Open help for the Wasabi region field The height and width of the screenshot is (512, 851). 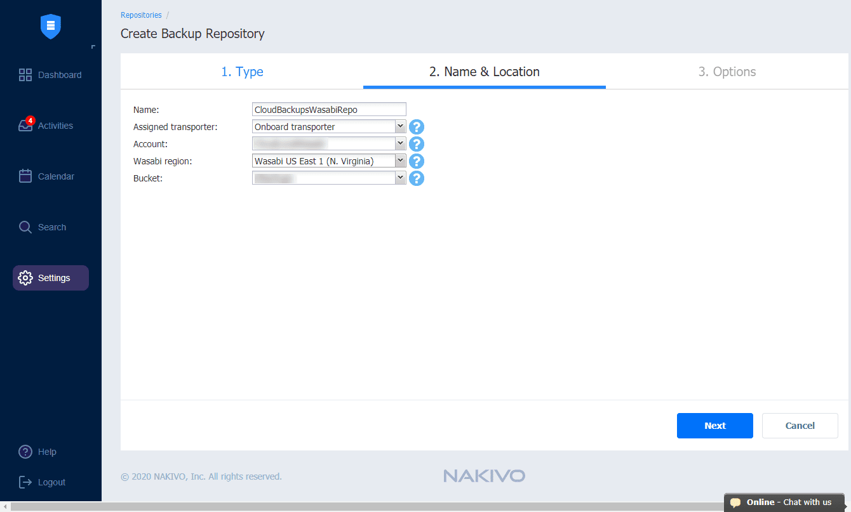click(x=416, y=161)
